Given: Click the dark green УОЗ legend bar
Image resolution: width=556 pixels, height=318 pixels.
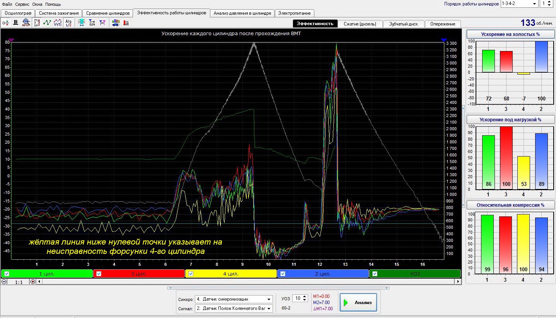Looking at the screenshot, I should click(415, 274).
